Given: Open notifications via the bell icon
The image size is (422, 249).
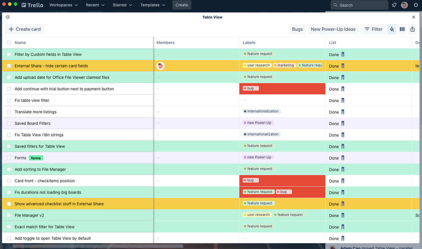Looking at the screenshot, I should tap(394, 5).
